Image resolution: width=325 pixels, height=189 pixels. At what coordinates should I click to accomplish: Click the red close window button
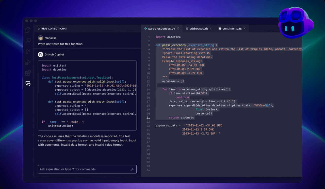pos(26,21)
